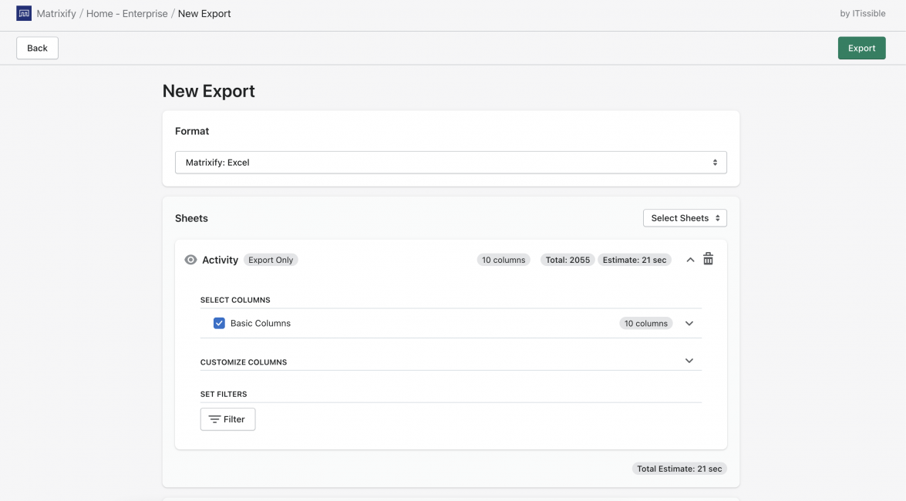
Task: Toggle Basic Columns selection off
Action: [x=219, y=323]
